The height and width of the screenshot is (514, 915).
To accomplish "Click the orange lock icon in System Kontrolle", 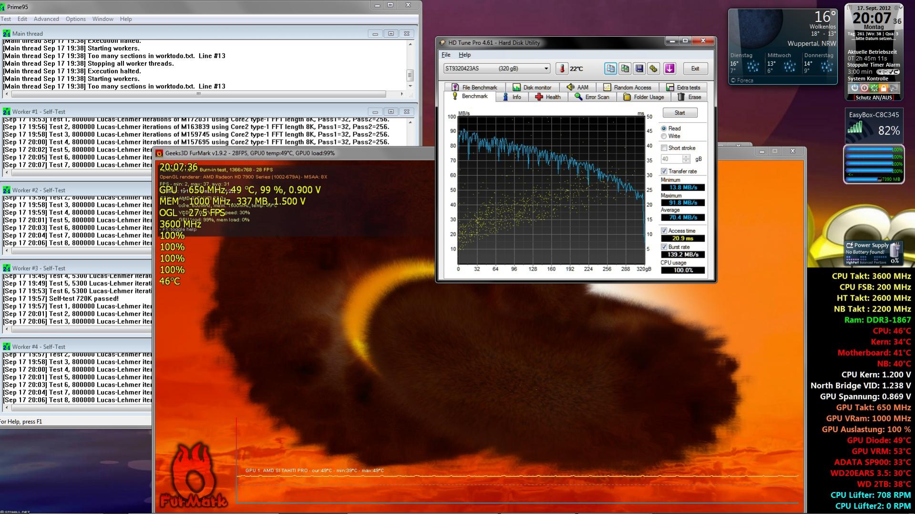I will [x=884, y=88].
